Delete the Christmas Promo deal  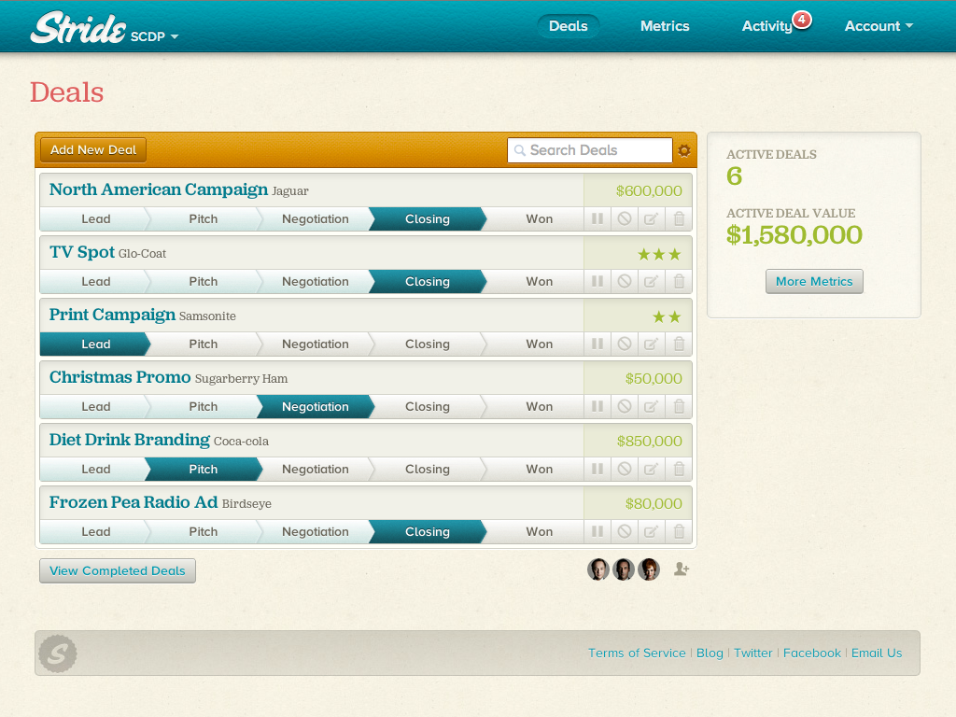679,407
